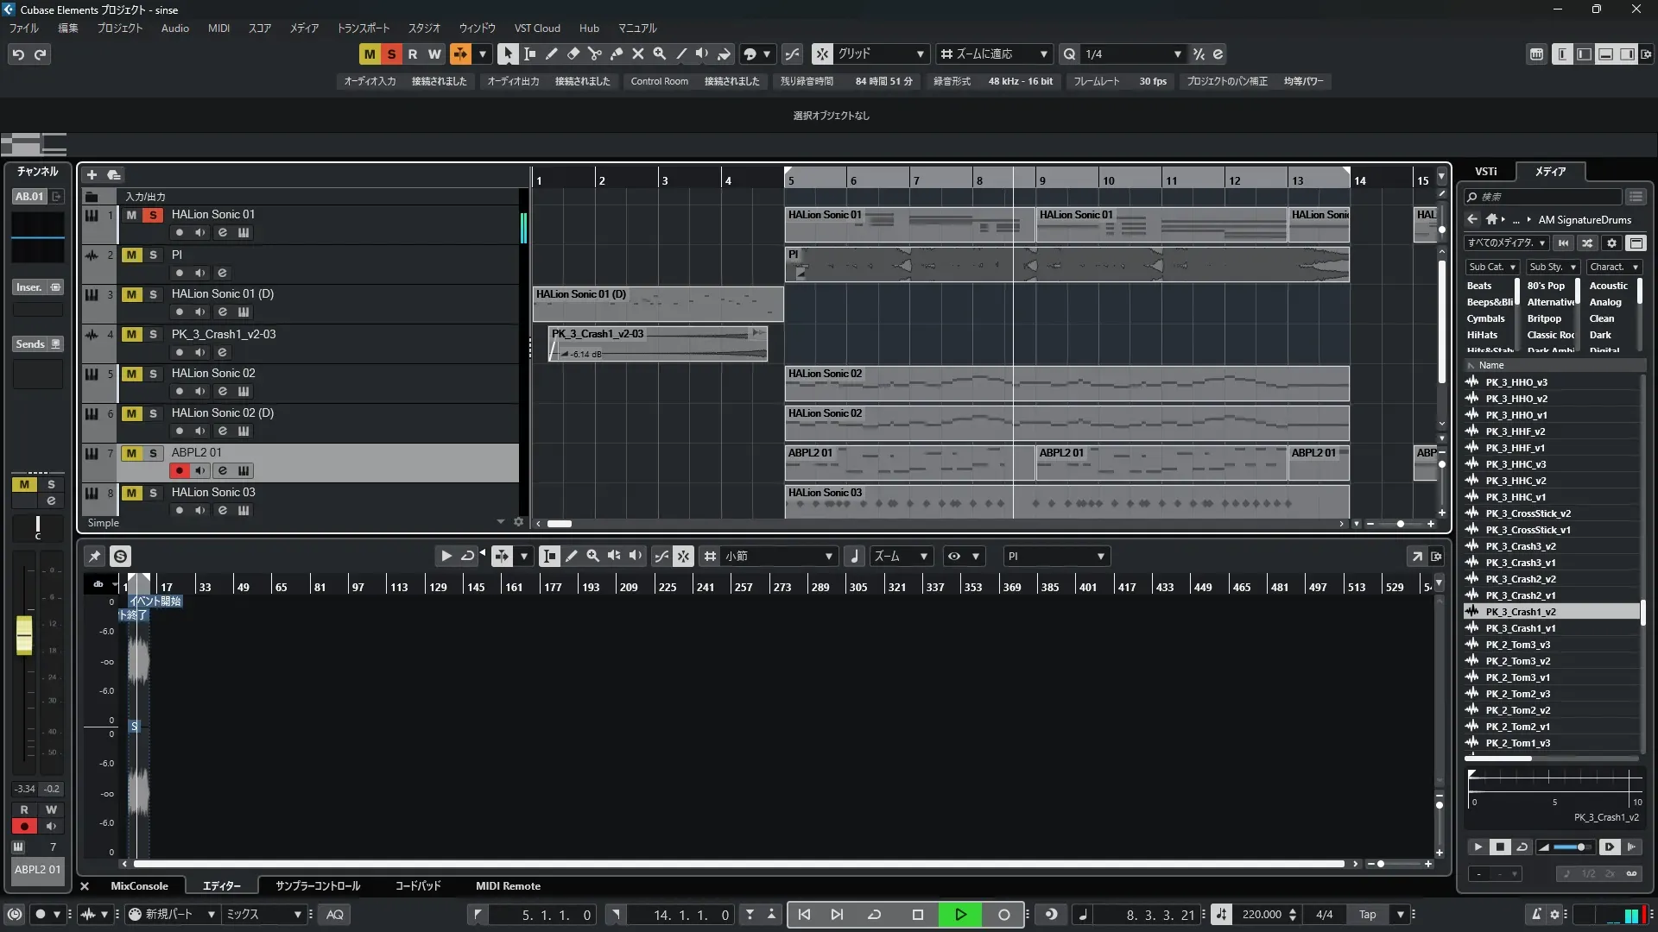The width and height of the screenshot is (1658, 932).
Task: Switch to the MixConsole tab
Action: pyautogui.click(x=139, y=886)
